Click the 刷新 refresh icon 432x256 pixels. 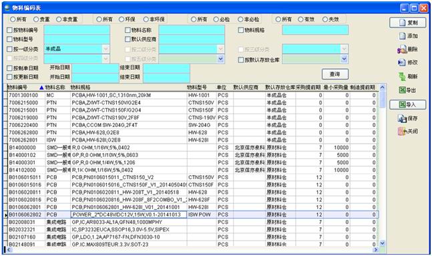tap(402, 76)
